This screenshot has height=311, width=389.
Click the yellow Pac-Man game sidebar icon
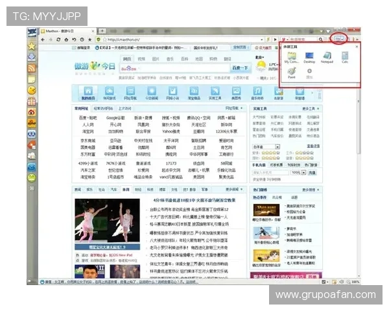click(x=32, y=90)
